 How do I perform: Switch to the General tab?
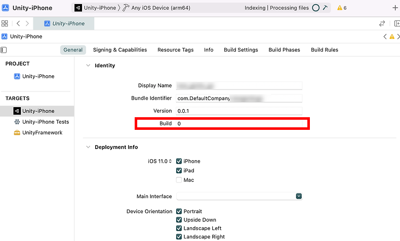(x=73, y=50)
